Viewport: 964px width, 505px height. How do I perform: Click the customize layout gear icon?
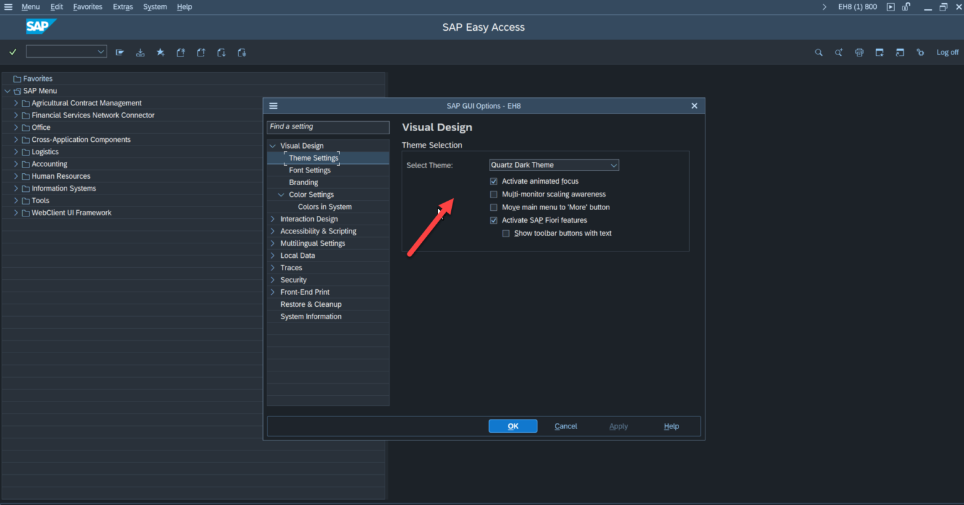tap(920, 53)
